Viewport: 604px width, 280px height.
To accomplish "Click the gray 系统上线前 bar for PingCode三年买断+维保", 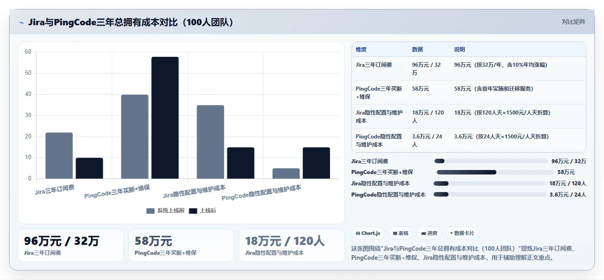I will click(135, 137).
